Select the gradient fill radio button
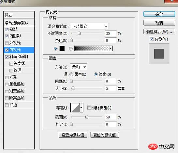178x153 pixels. pos(71,49)
